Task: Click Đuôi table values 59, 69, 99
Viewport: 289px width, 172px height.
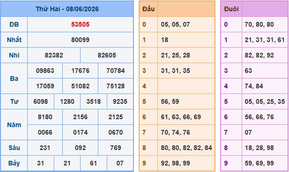Action: pos(259,163)
